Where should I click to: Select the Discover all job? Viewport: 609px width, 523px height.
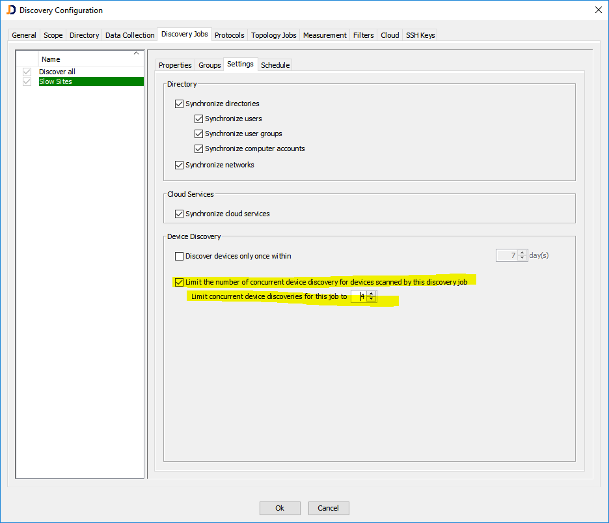click(x=57, y=71)
